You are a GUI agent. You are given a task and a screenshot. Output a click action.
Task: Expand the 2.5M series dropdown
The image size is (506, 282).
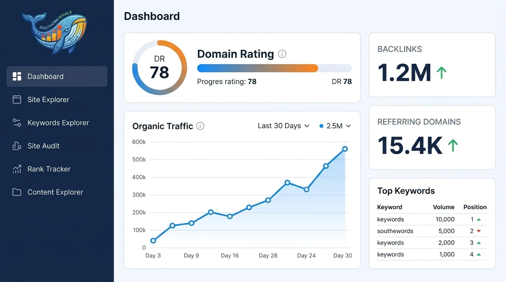pos(335,126)
